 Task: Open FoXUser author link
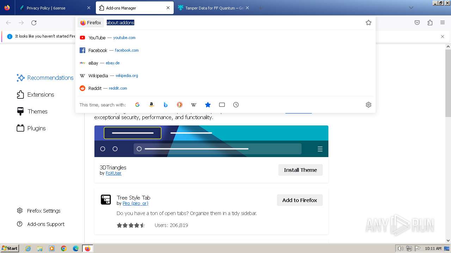coord(113,173)
